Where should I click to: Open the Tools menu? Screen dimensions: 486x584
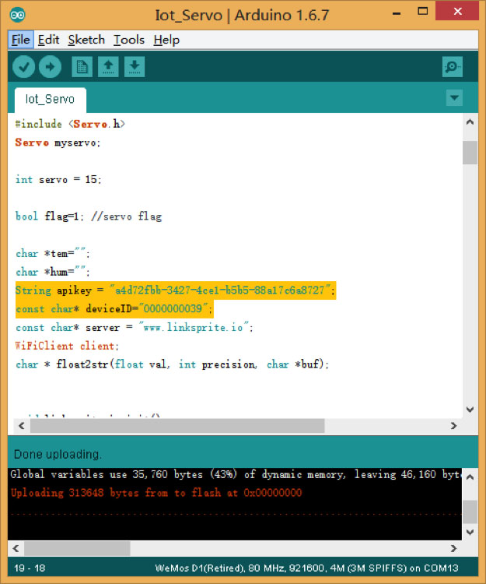click(129, 40)
